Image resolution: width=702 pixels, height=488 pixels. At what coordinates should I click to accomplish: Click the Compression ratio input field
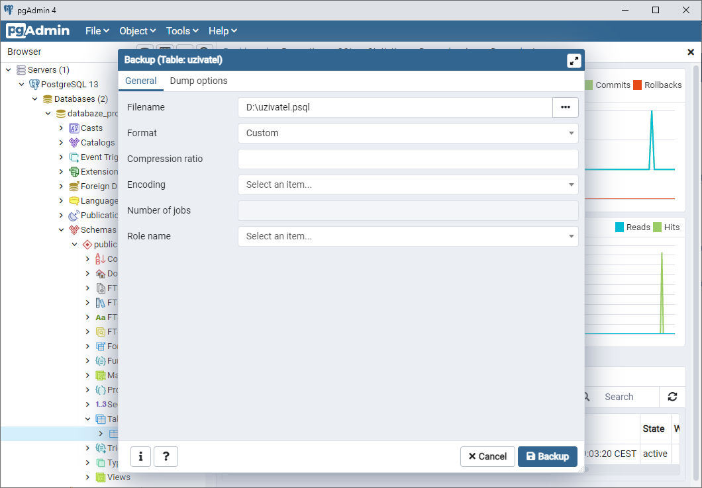tap(408, 159)
